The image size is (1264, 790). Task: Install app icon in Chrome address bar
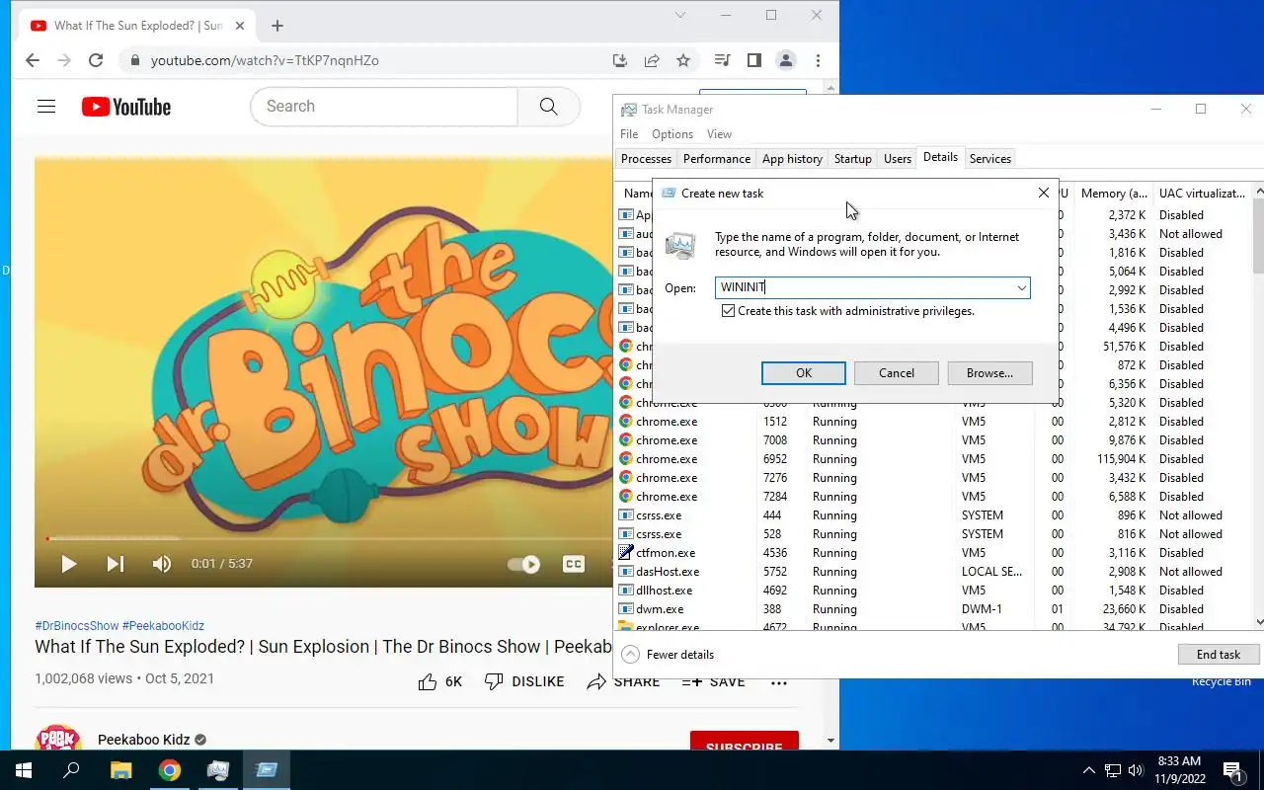[x=620, y=60]
